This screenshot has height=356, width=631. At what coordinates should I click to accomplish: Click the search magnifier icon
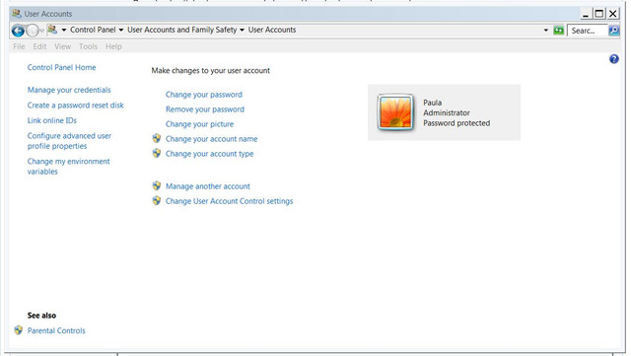tap(613, 31)
